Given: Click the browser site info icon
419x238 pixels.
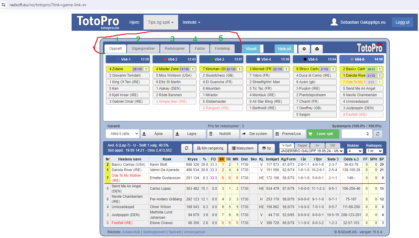Looking at the screenshot, I should tap(4, 5).
